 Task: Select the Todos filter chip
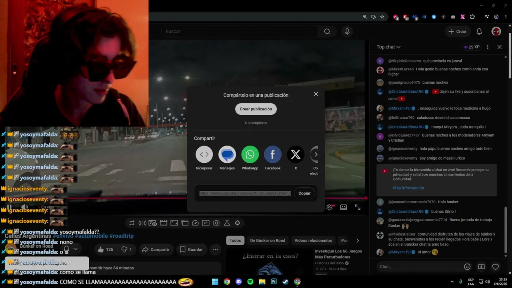pos(235,240)
